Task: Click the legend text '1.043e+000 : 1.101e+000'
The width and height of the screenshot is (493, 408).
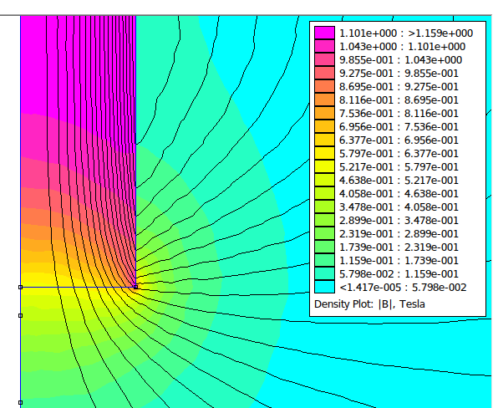Action: click(x=402, y=47)
